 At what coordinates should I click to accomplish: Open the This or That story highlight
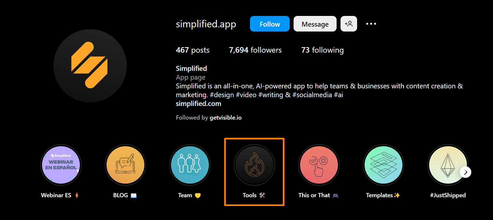pyautogui.click(x=319, y=165)
